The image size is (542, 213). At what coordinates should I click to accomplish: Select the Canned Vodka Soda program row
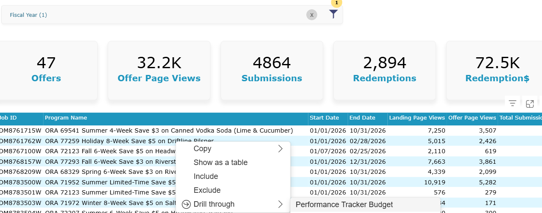tap(271, 130)
